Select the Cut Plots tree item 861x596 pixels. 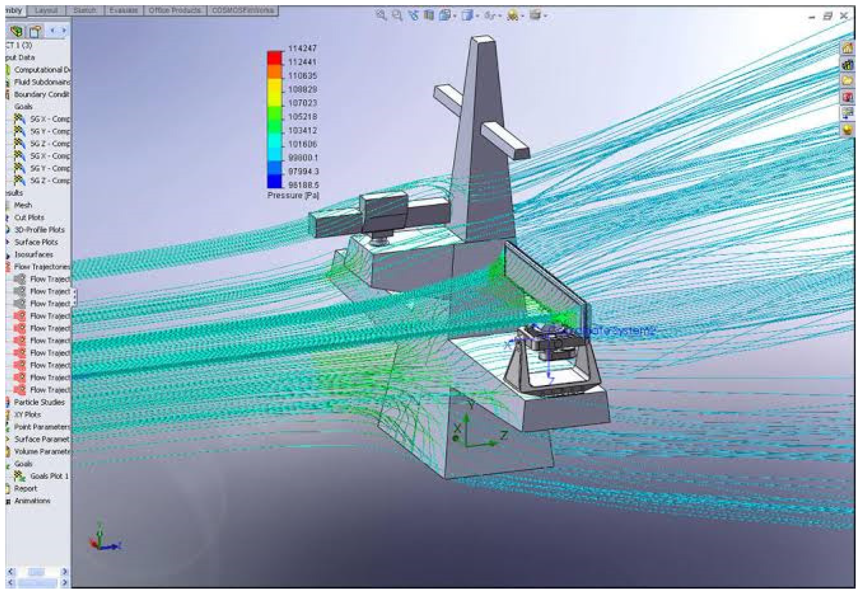(29, 217)
